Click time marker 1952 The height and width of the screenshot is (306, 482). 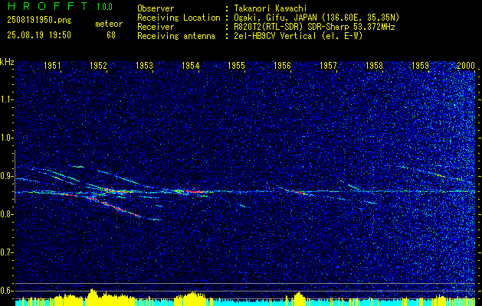click(98, 65)
